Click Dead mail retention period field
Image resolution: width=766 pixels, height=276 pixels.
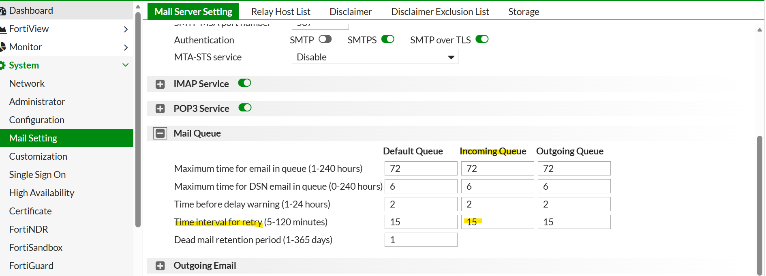point(421,240)
